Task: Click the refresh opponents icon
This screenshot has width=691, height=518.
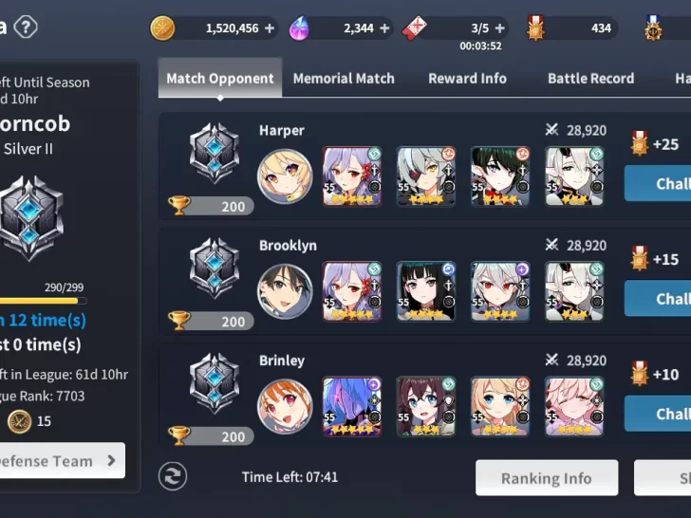Action: click(173, 476)
